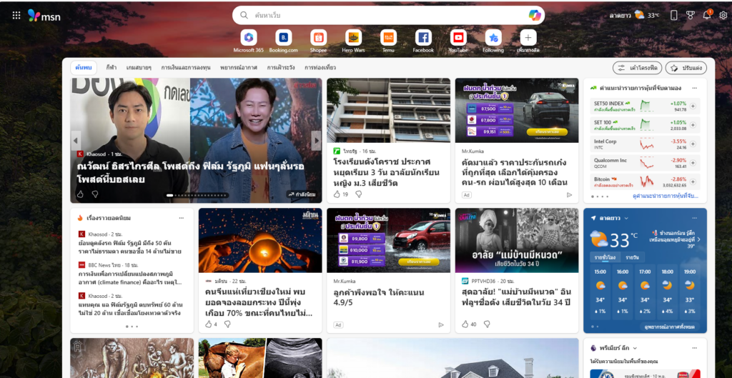Open the Microsoft 365 shortcut
732x378 pixels.
[x=248, y=38]
